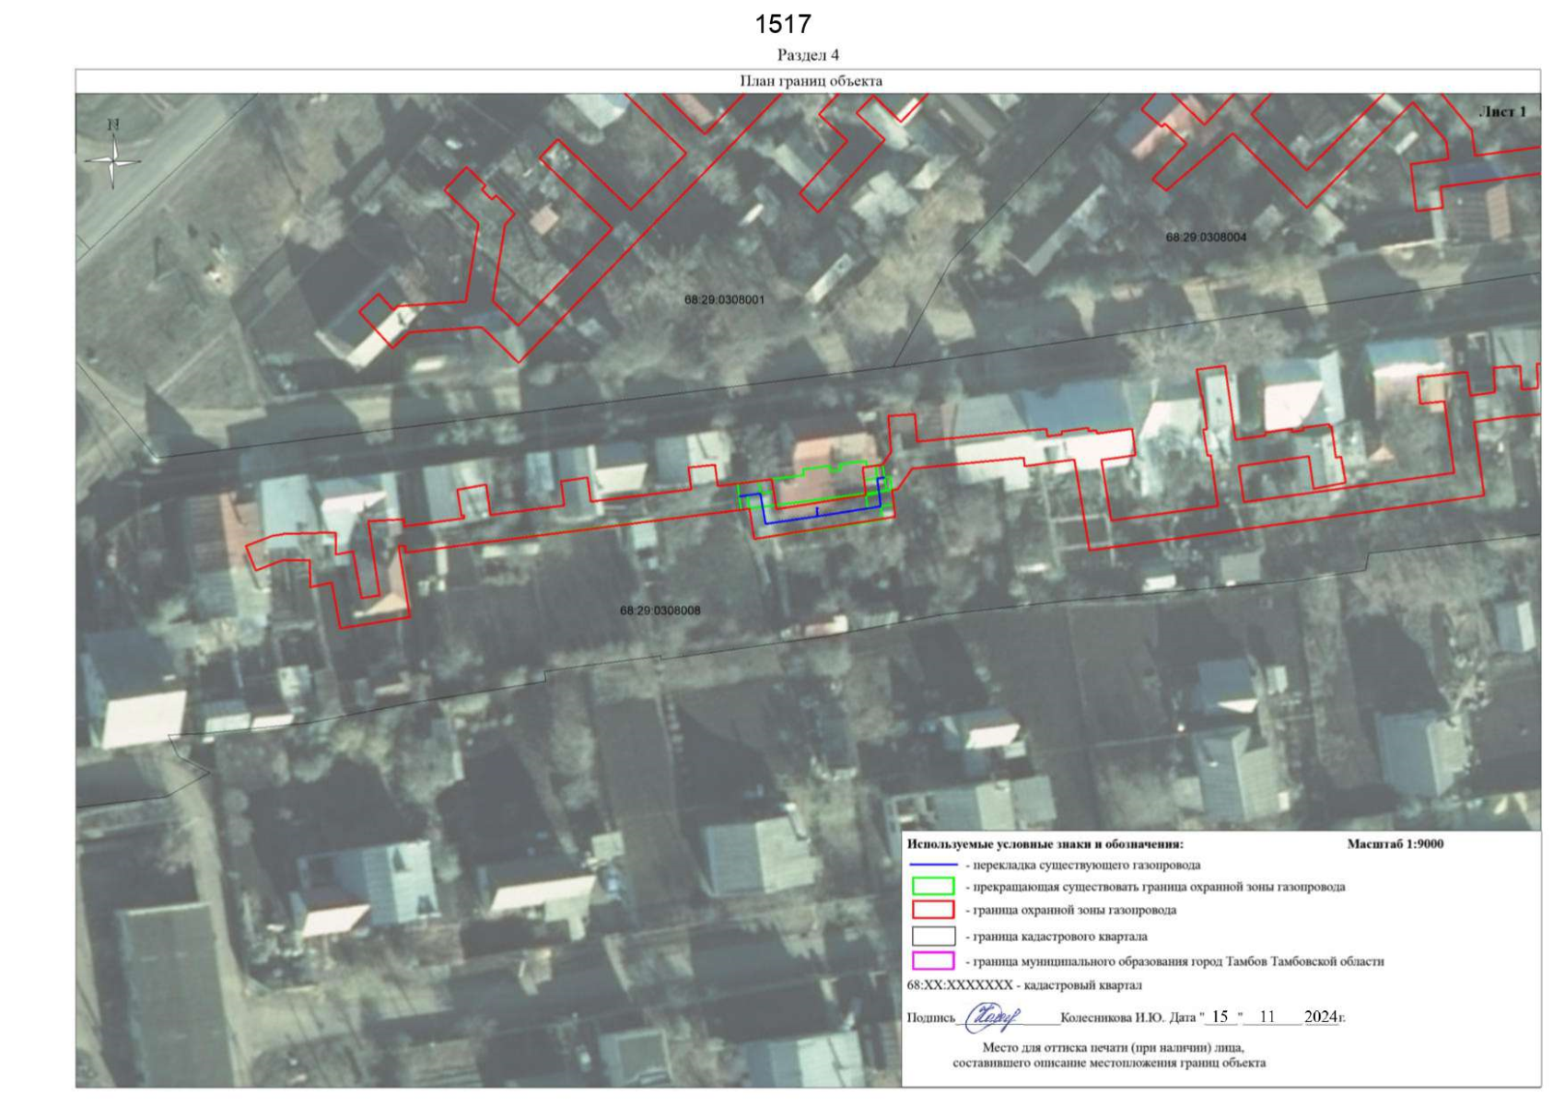Select the green discontinued zone legend box
1565x1105 pixels.
(932, 887)
